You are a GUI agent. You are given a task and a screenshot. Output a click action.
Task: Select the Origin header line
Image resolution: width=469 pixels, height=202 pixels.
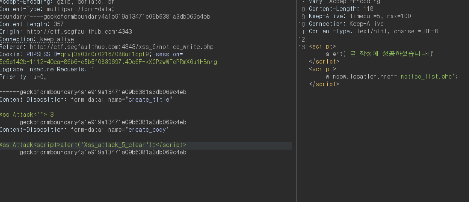[66, 32]
